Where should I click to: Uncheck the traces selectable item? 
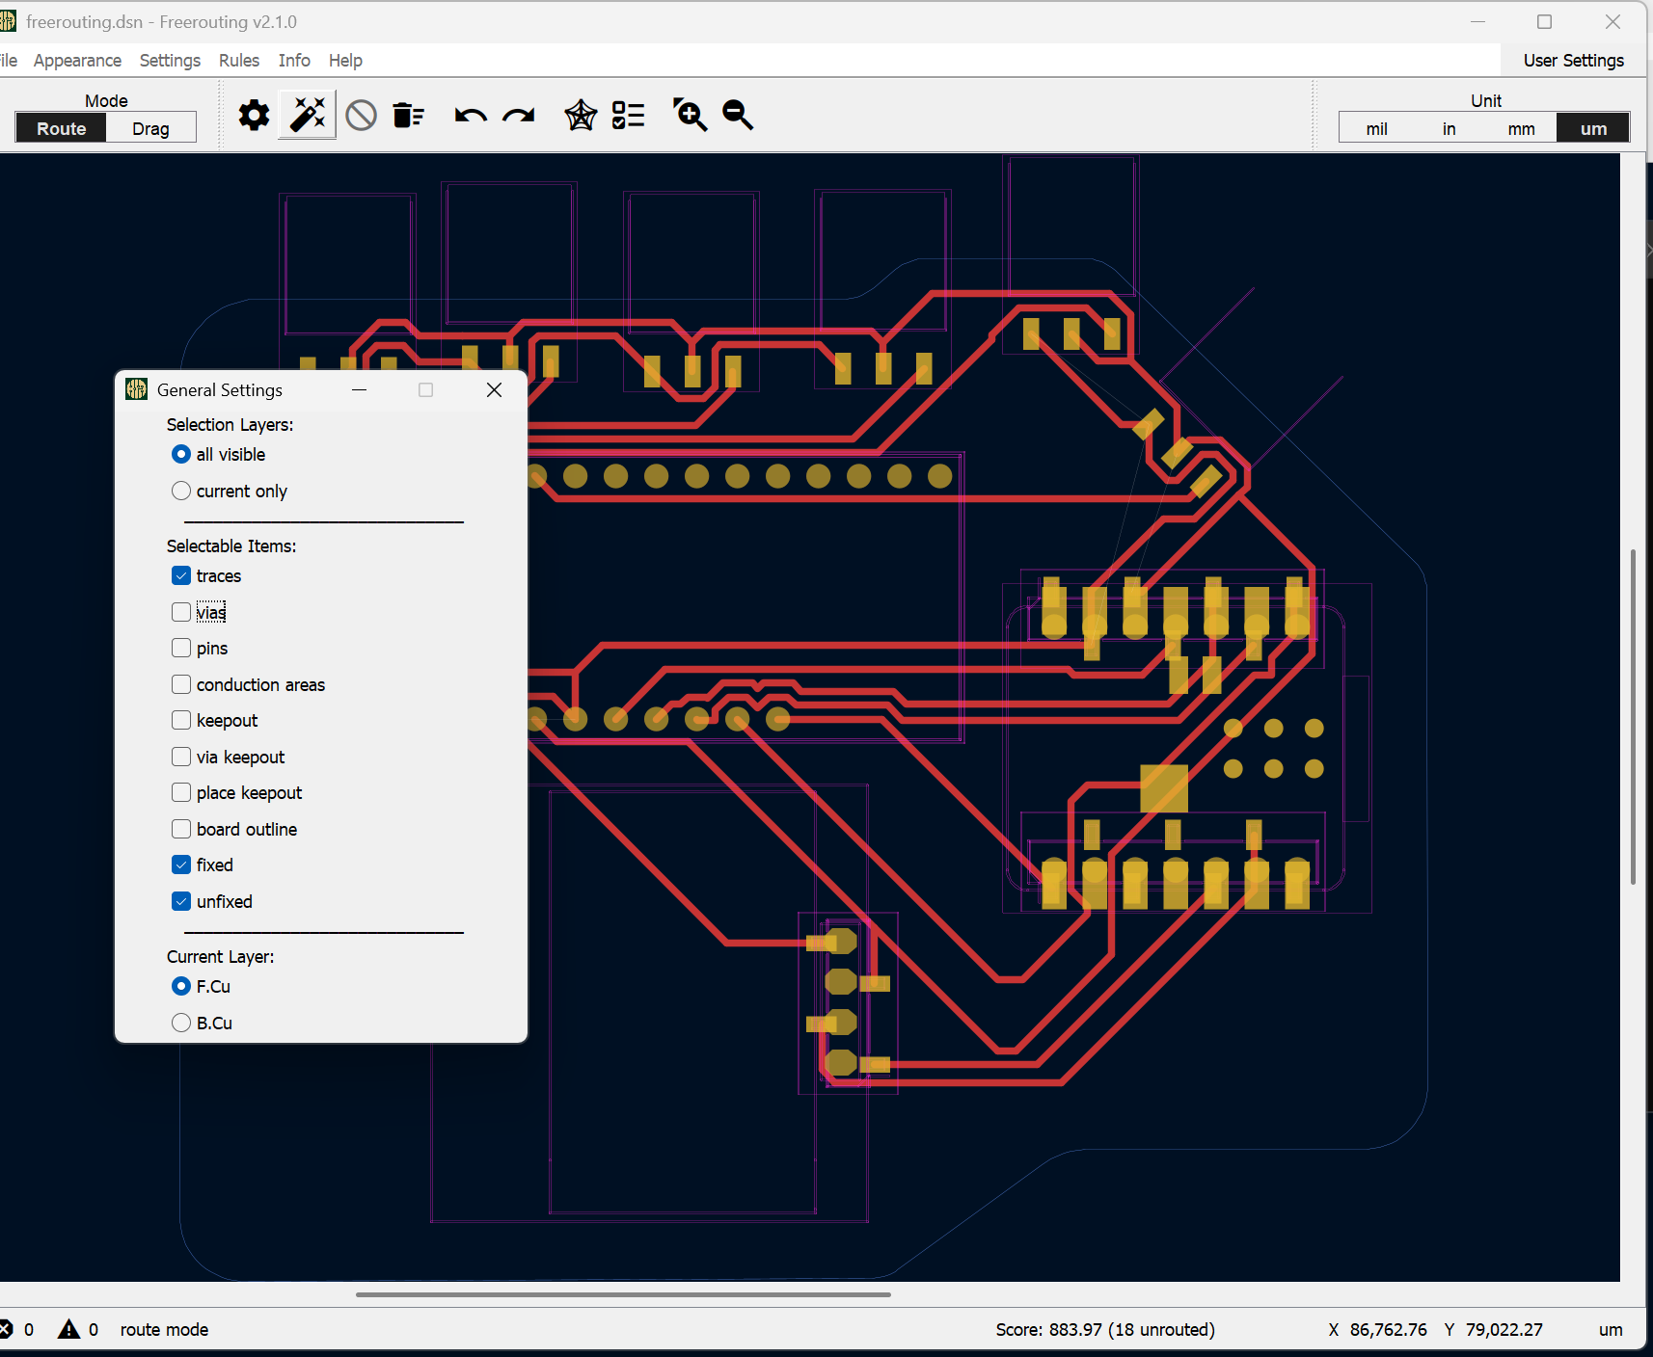(181, 576)
